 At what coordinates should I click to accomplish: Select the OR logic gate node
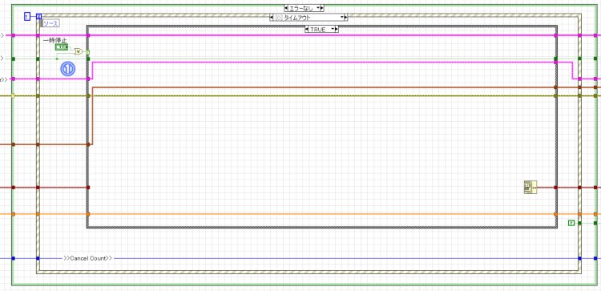click(79, 51)
